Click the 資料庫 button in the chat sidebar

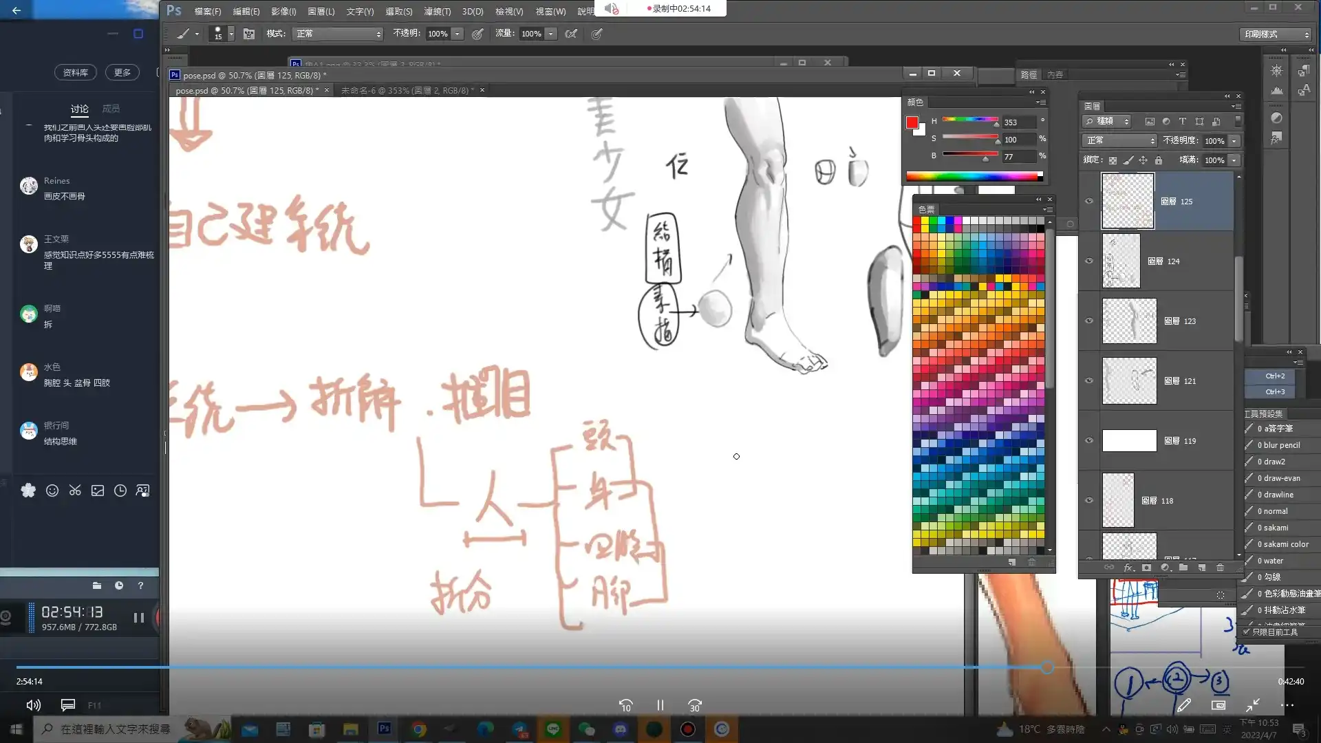(x=76, y=72)
